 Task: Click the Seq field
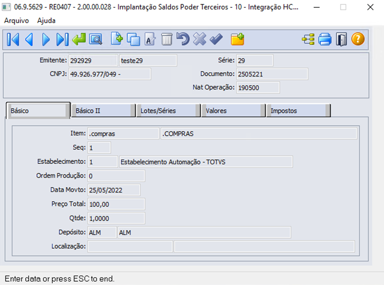point(99,148)
